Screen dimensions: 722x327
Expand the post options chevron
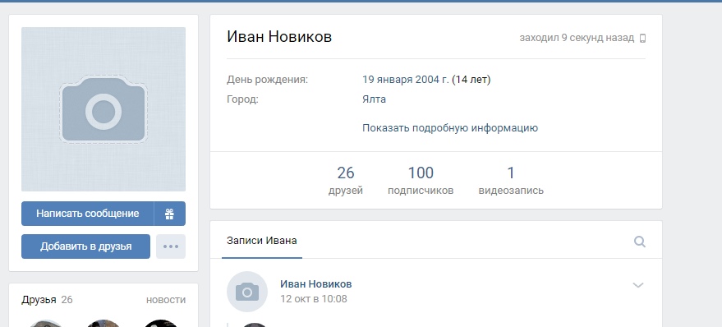637,285
